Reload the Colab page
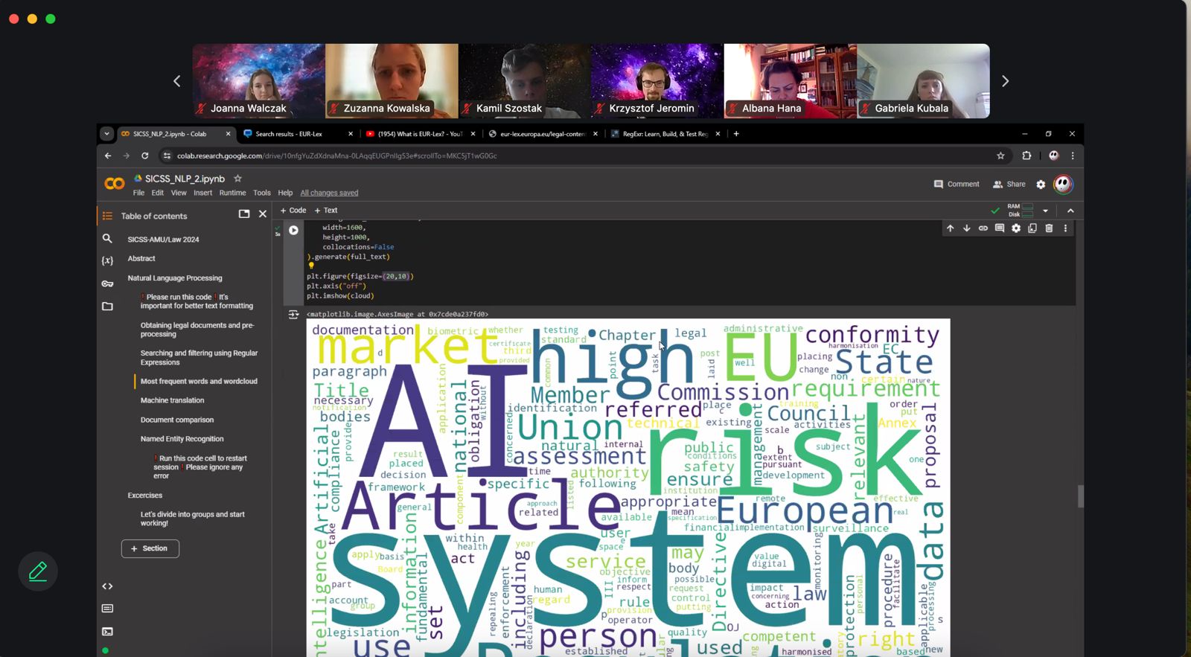This screenshot has width=1191, height=657. point(144,156)
